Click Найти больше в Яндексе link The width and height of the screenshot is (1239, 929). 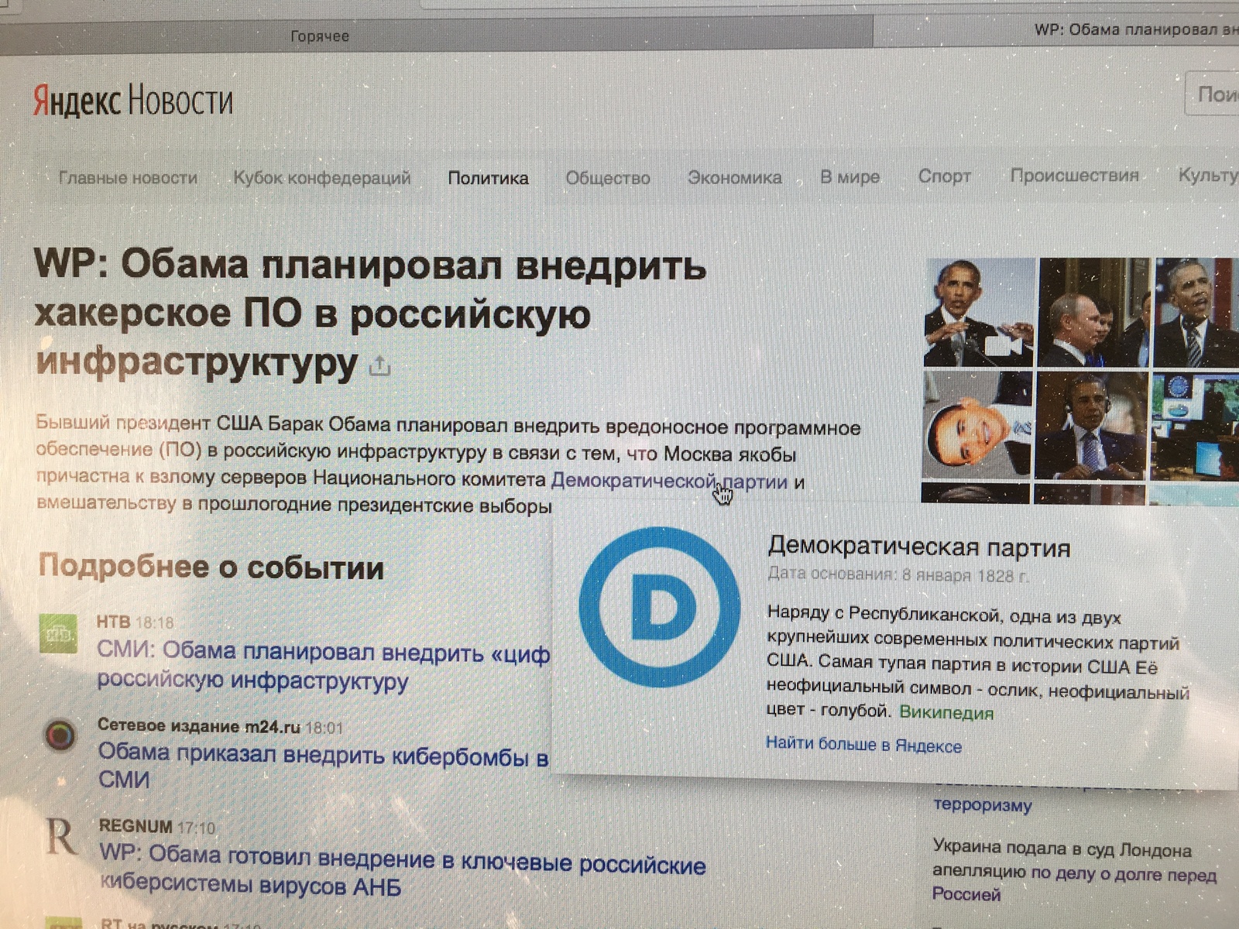click(863, 746)
